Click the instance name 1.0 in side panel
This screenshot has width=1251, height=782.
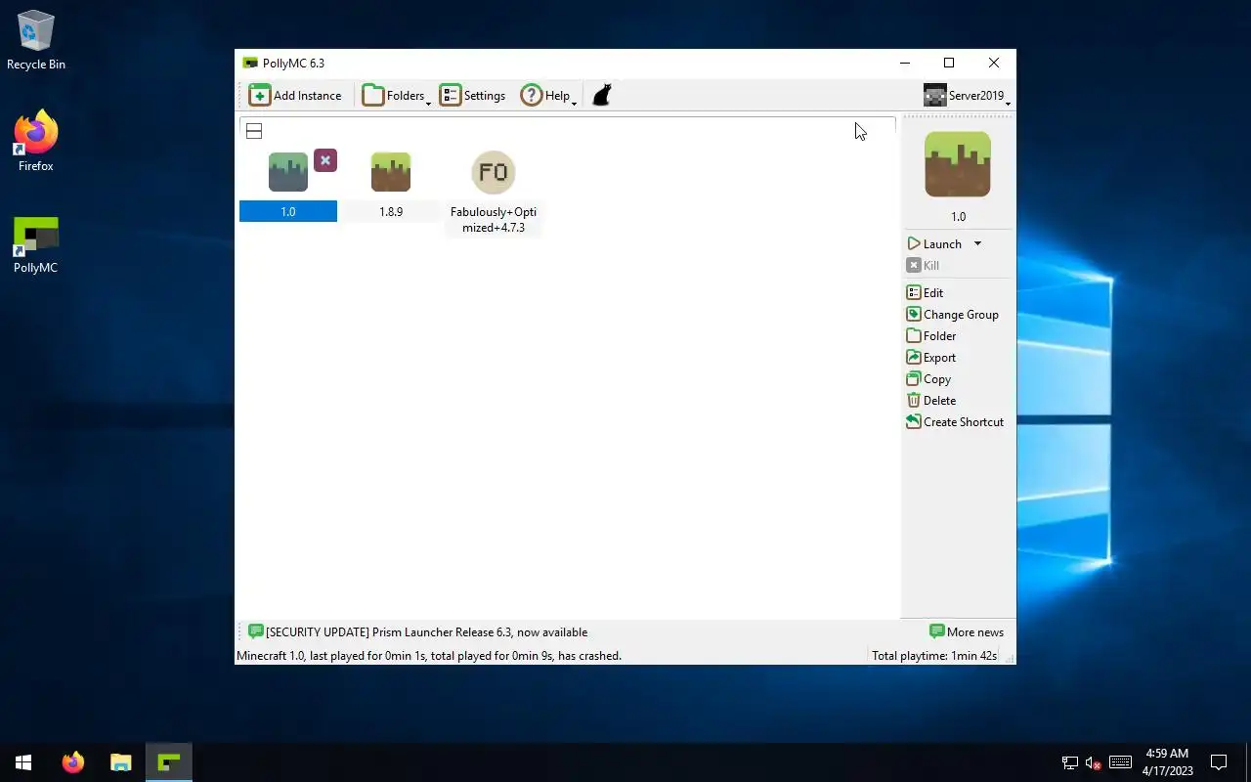click(958, 217)
